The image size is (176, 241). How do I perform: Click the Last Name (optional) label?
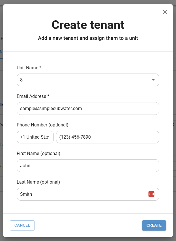point(38,182)
